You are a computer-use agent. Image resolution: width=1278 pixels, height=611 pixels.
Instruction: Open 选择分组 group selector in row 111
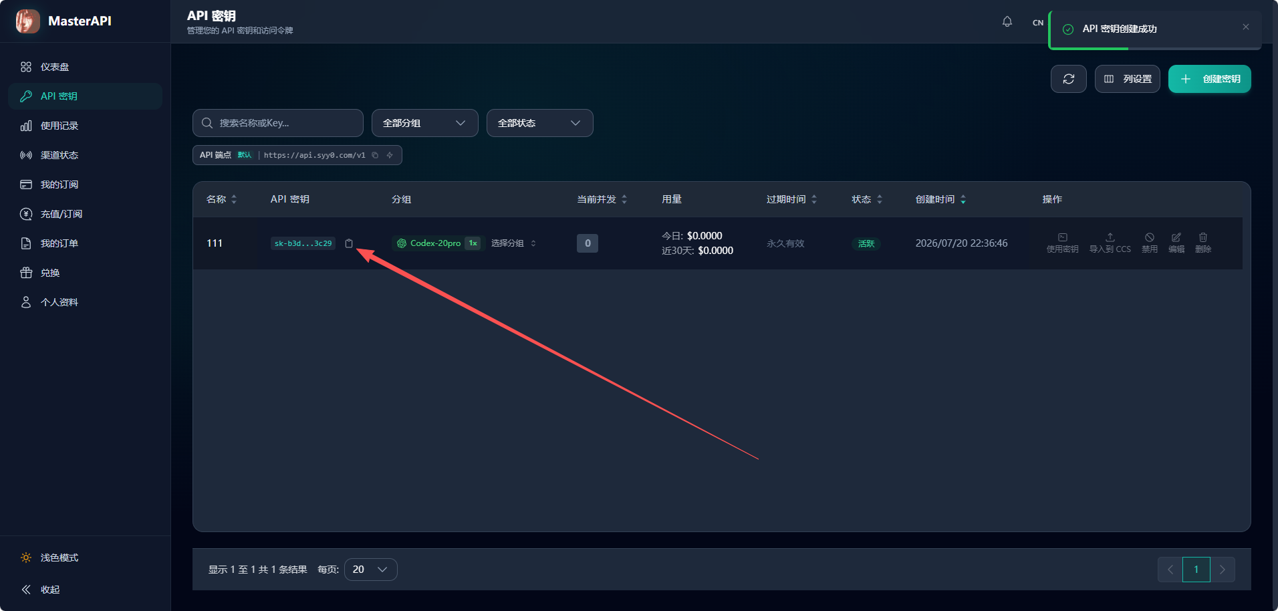point(513,243)
